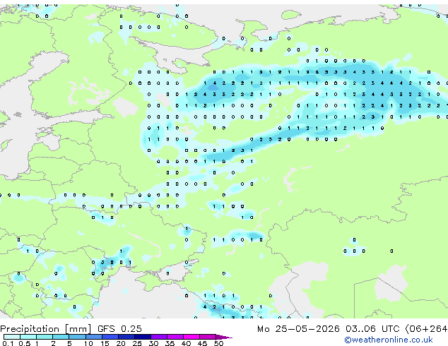Viewport: 448px width, 346px height.
Task: Click the '45' legend scale label
Action: pos(202,343)
